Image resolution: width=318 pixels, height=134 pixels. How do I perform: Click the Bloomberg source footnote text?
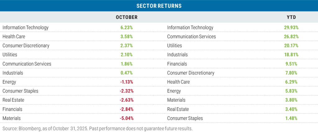(98, 128)
